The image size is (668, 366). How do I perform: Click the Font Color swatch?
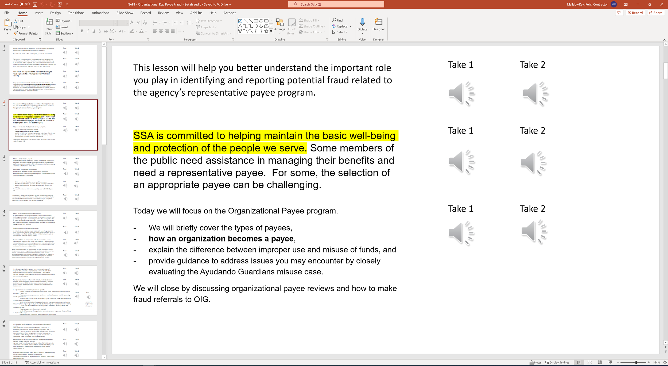coord(141,31)
